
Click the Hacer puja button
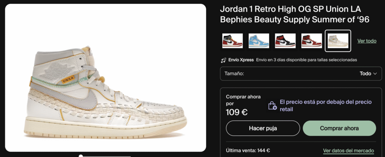[x=263, y=128]
